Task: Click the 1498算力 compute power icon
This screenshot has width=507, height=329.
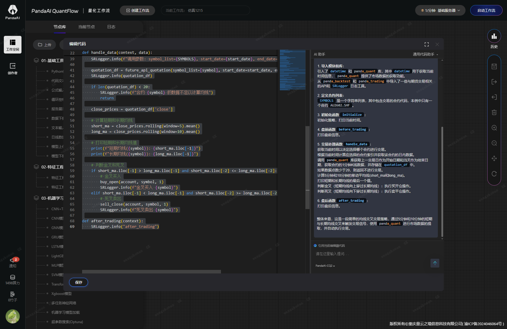Action: (x=13, y=280)
